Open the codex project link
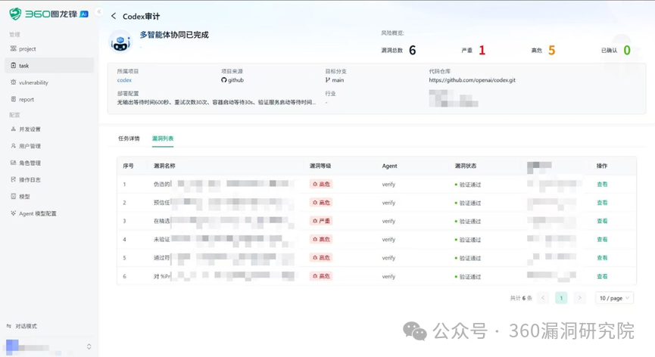This screenshot has height=357, width=655. tap(124, 80)
